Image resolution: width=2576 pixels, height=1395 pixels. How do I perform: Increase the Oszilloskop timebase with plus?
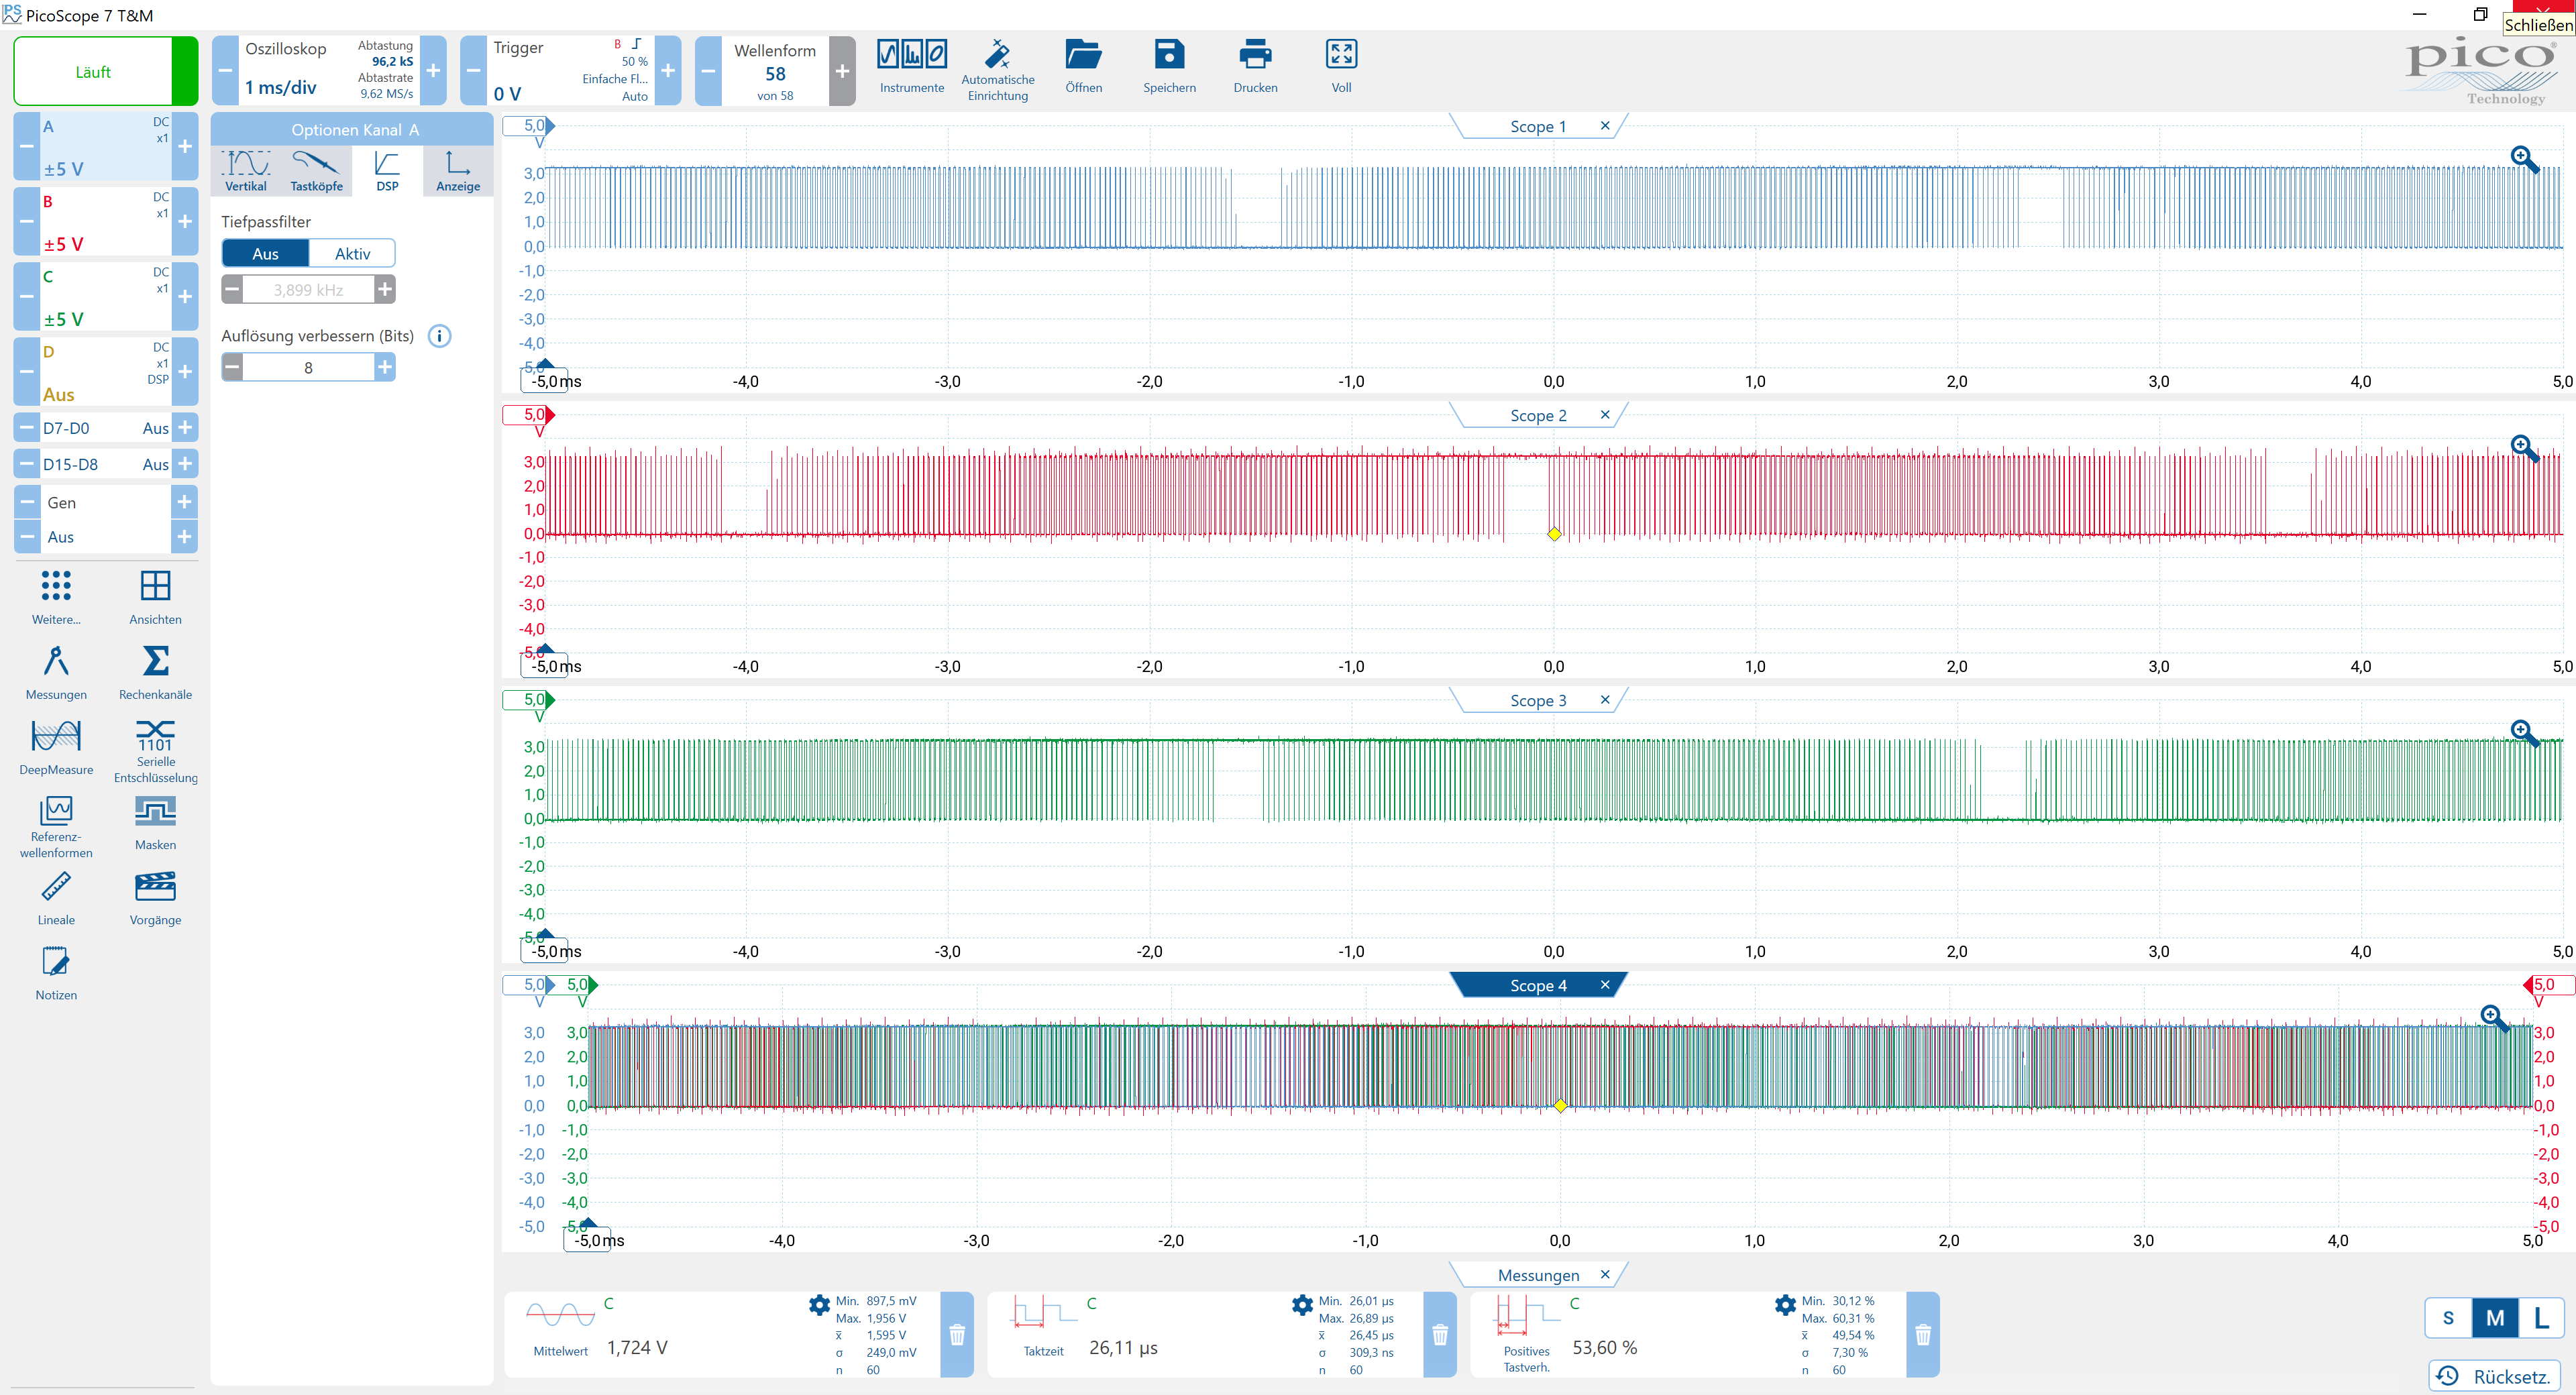click(x=434, y=71)
